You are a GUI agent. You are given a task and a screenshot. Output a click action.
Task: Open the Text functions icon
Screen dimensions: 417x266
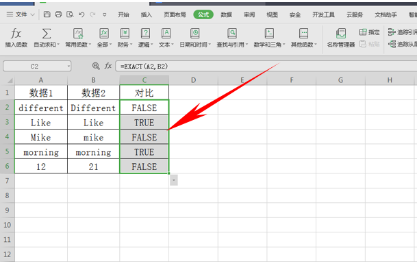[x=166, y=34]
